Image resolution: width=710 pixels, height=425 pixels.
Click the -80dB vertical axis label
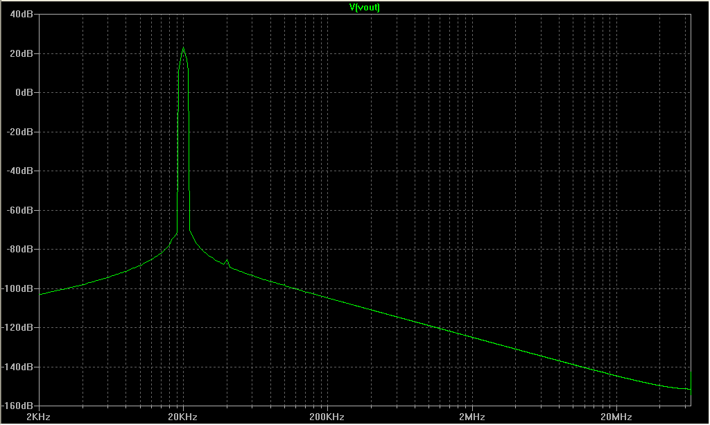coord(20,249)
